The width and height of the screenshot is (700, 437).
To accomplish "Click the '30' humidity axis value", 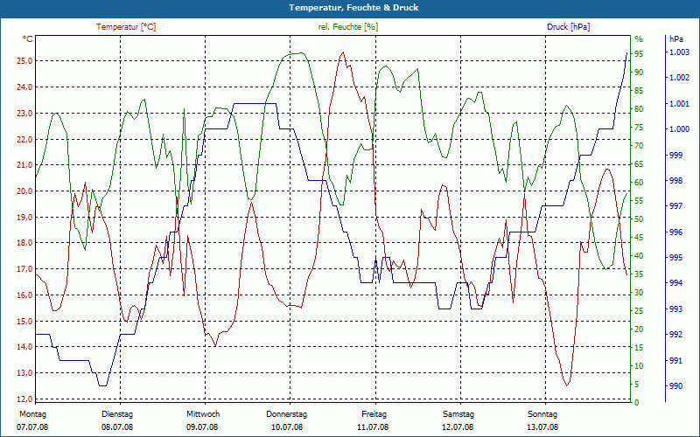I will pos(639,293).
